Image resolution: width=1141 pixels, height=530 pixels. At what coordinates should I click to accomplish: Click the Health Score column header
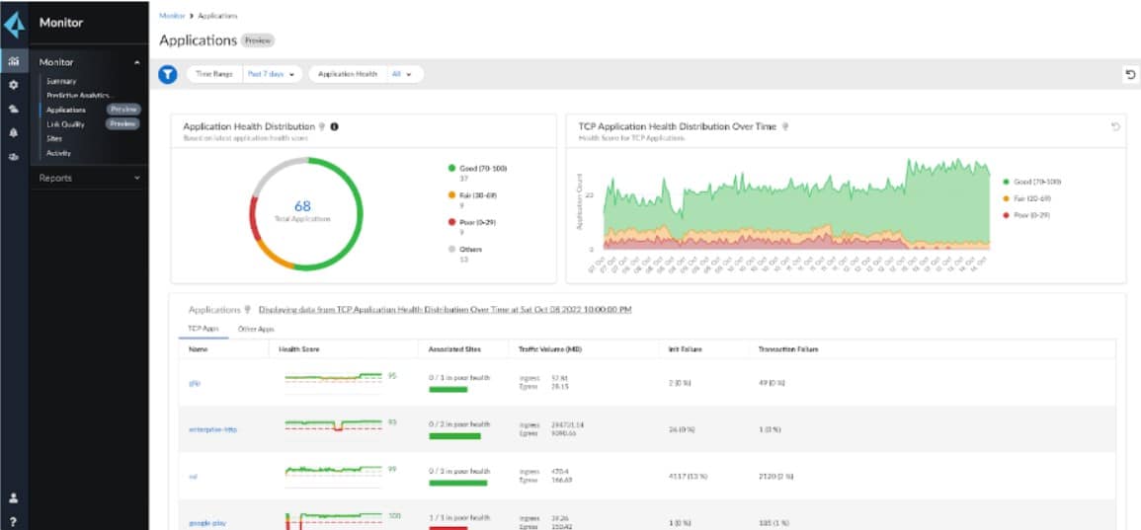(x=299, y=349)
